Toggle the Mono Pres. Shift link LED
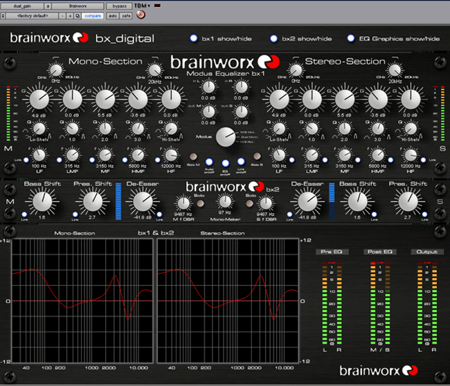This screenshot has width=450, height=386. tap(75, 214)
